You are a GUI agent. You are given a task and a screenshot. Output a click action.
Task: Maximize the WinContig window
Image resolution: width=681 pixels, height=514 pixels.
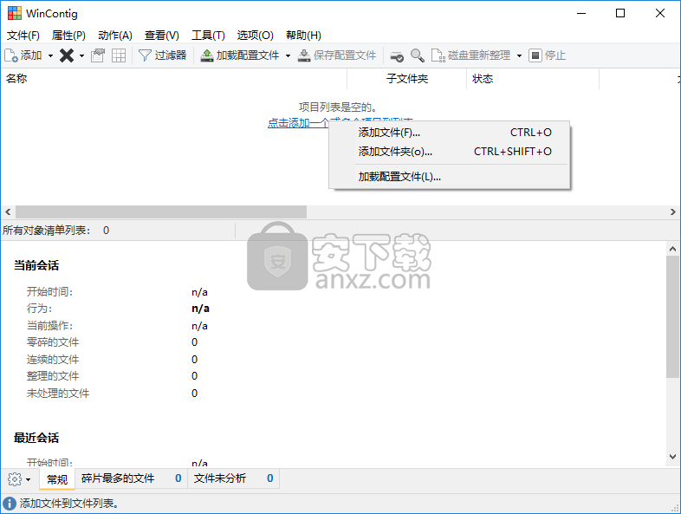coord(620,13)
